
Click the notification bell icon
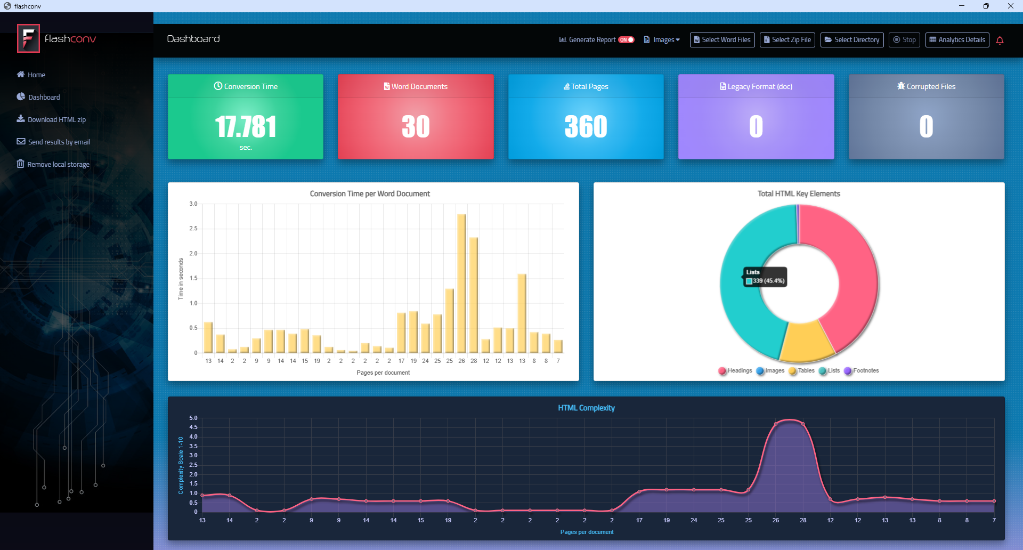(1000, 41)
